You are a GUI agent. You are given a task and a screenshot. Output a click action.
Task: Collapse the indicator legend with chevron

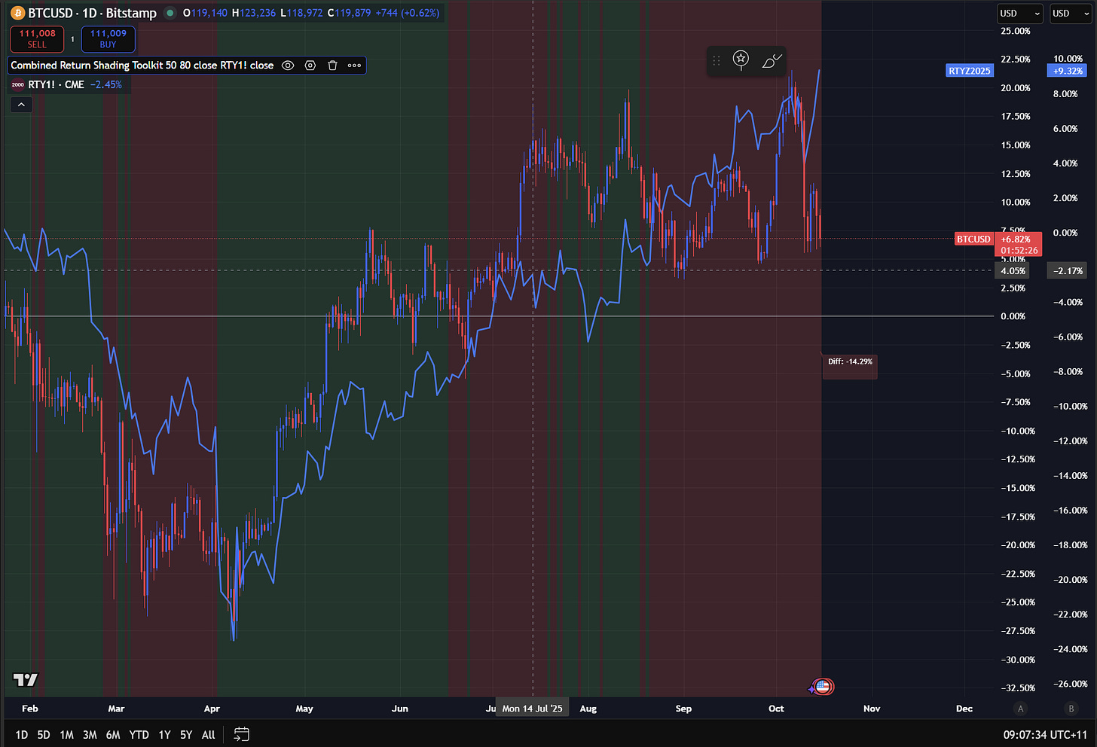21,105
